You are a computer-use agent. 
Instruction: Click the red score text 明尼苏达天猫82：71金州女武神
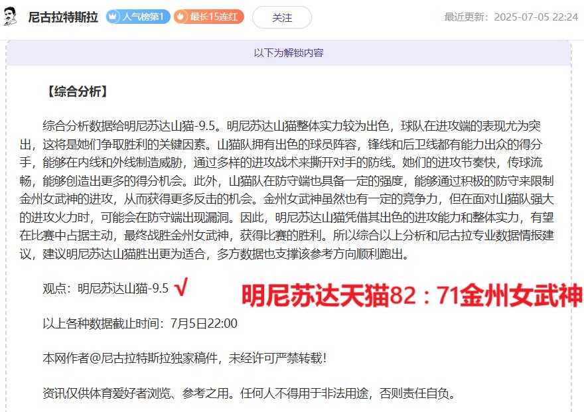[x=411, y=295]
